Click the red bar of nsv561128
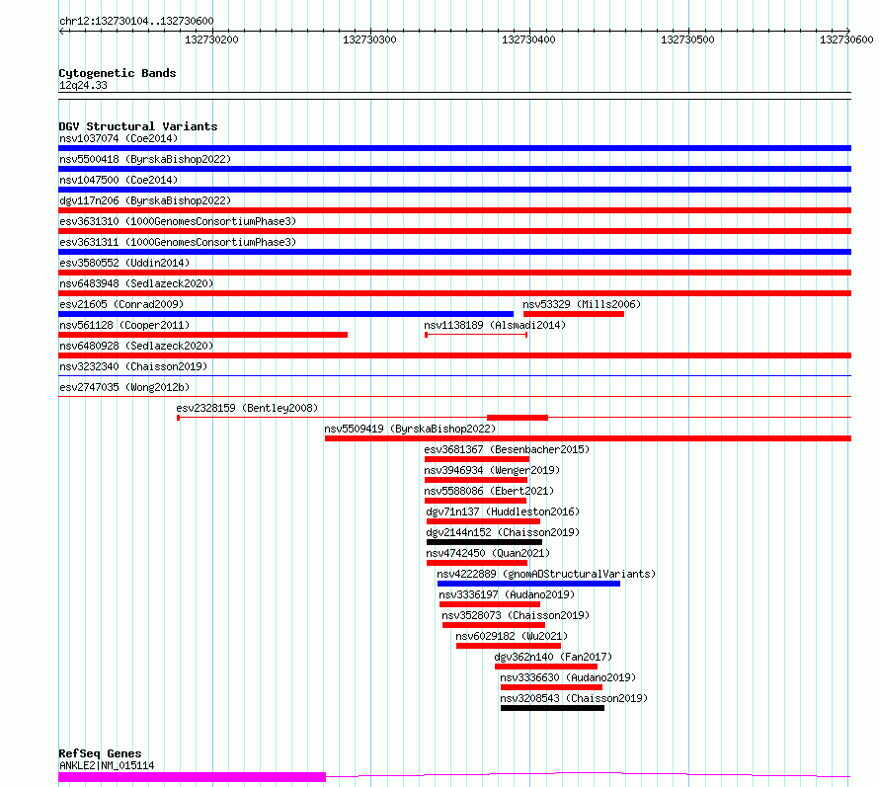879x787 pixels. (202, 335)
